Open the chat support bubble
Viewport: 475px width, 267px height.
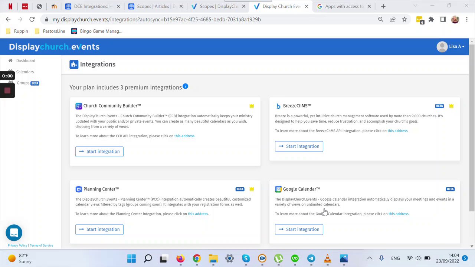click(14, 233)
